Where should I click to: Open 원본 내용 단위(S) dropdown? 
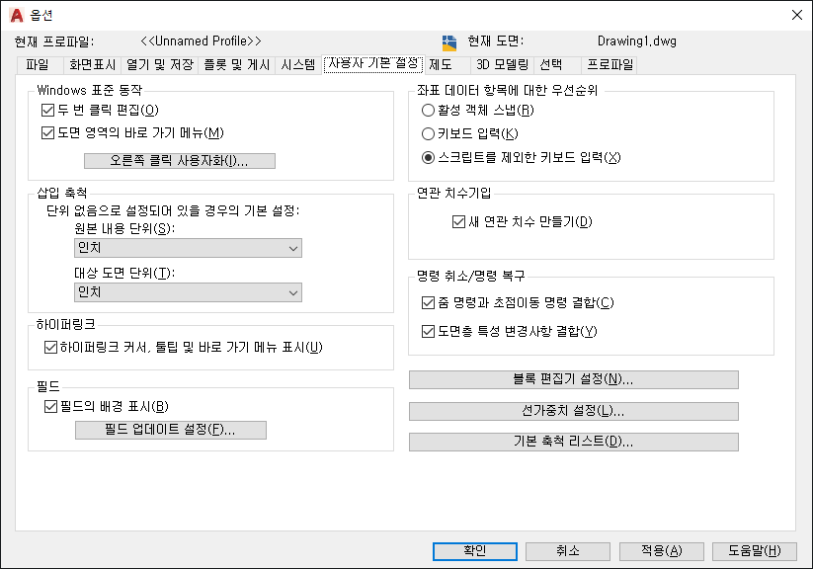(x=188, y=248)
